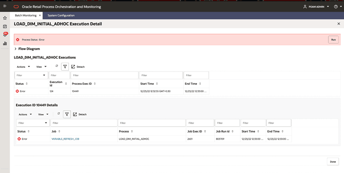The width and height of the screenshot is (344, 173).
Task: Open View menu in Executions table
Action: point(41,67)
